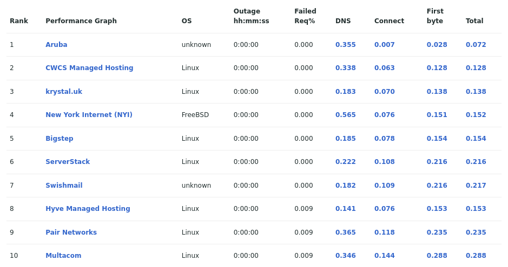This screenshot has height=267, width=508.
Task: Select rank 10 cell
Action: tap(14, 255)
